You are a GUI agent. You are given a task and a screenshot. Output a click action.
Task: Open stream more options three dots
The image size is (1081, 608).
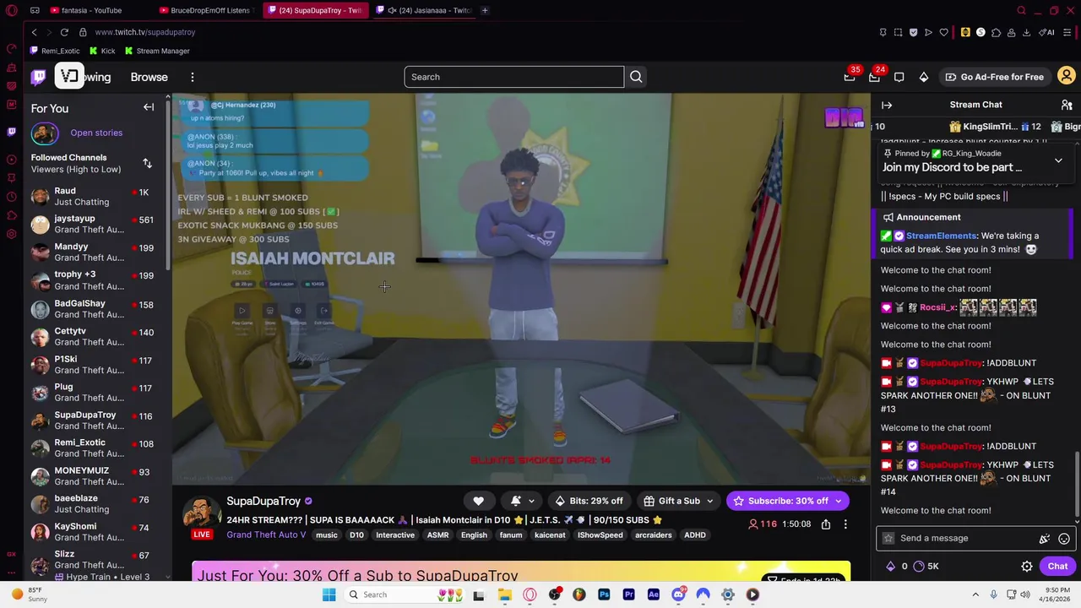click(x=845, y=524)
